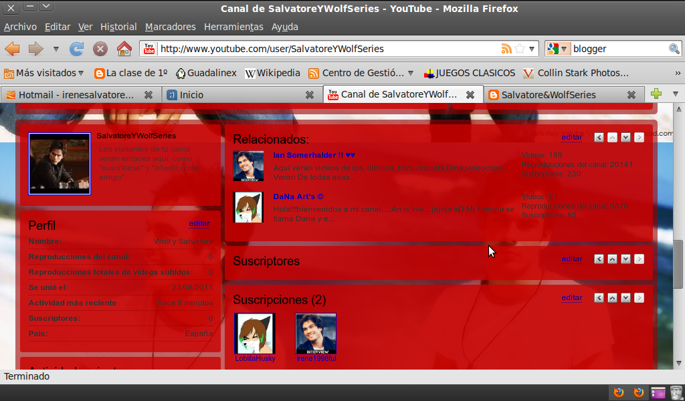Click the vertical page scrollbar thumb
685x401 pixels.
coord(678,264)
